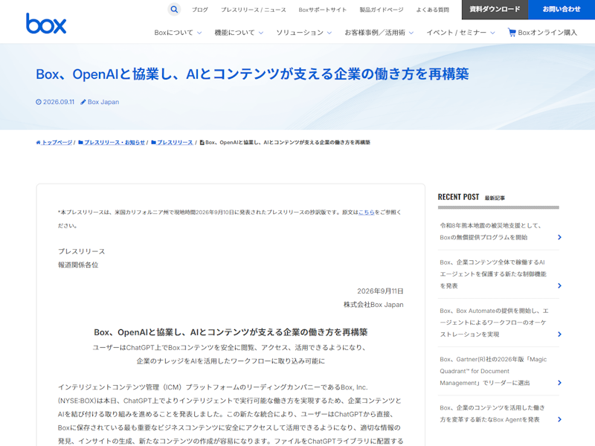This screenshot has height=446, width=595.
Task: Click the 報道関係各位 text
Action: pos(78,265)
